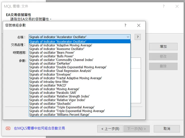This screenshot has width=185, height=138.
Task: Pick 'Stochastic' oscillator signal
Action: [x=80, y=104]
